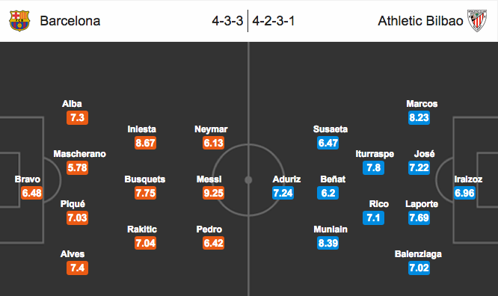The image size is (498, 296).
Task: Click the Athletic Bilbao club crest icon
Action: pos(477,21)
